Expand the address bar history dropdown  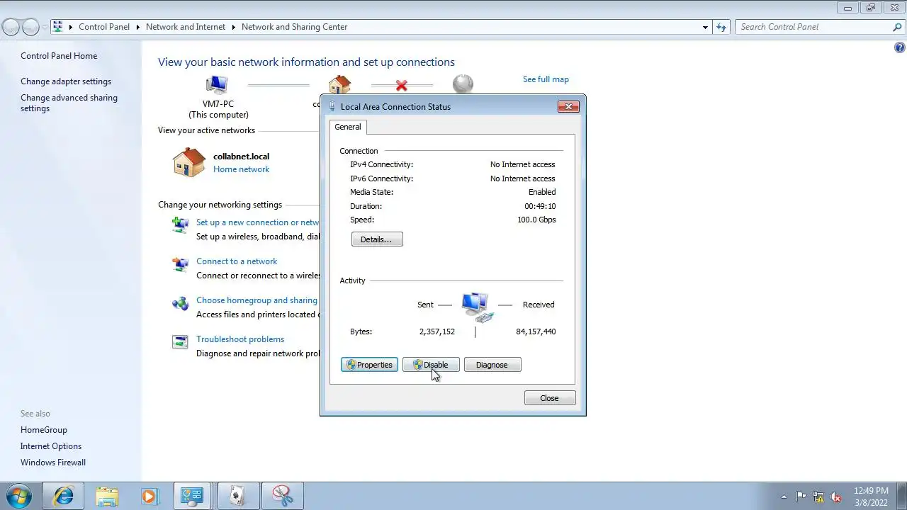705,27
